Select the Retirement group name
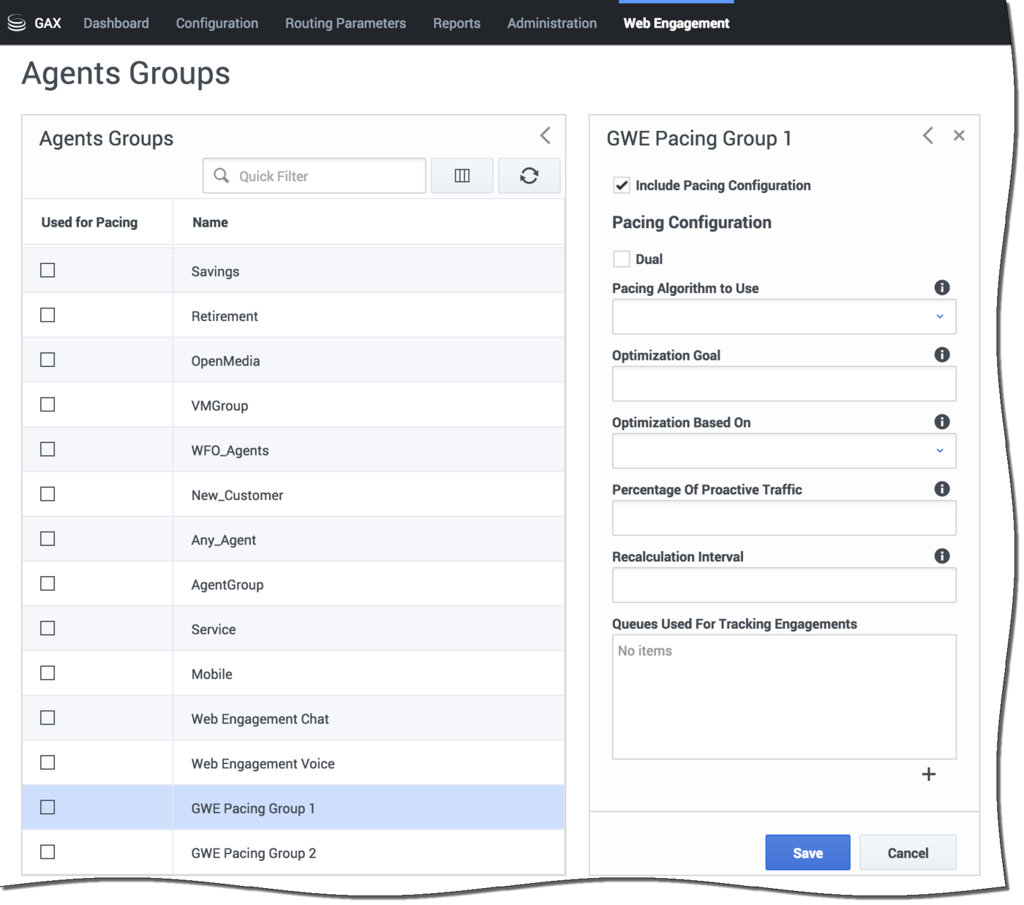This screenshot has height=905, width=1024. 225,316
